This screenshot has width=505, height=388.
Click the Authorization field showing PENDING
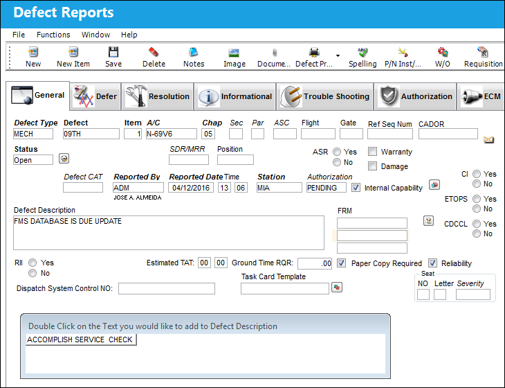click(x=327, y=188)
